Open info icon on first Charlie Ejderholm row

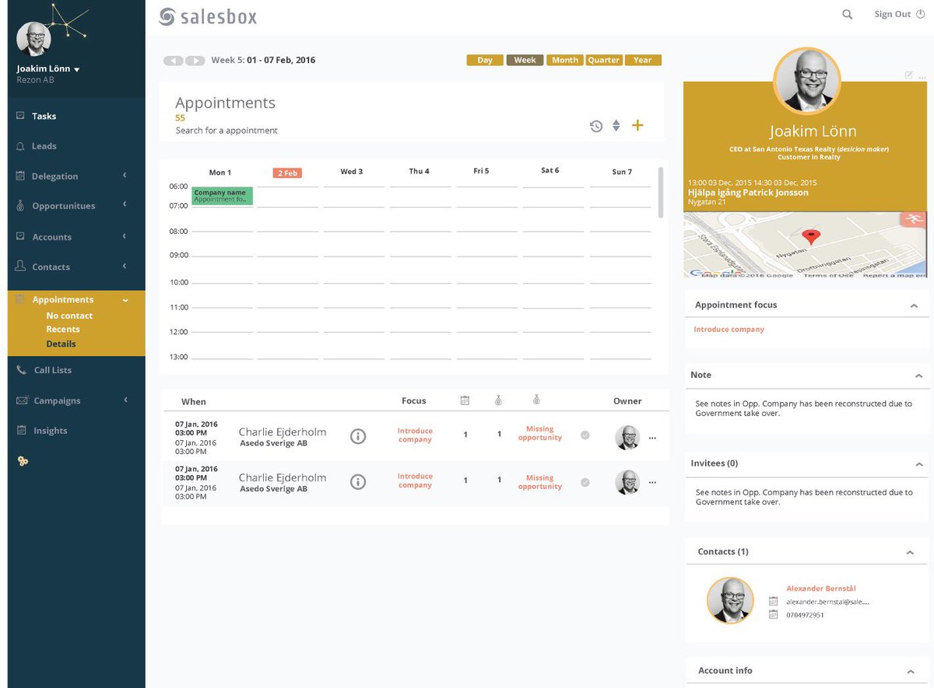(358, 436)
